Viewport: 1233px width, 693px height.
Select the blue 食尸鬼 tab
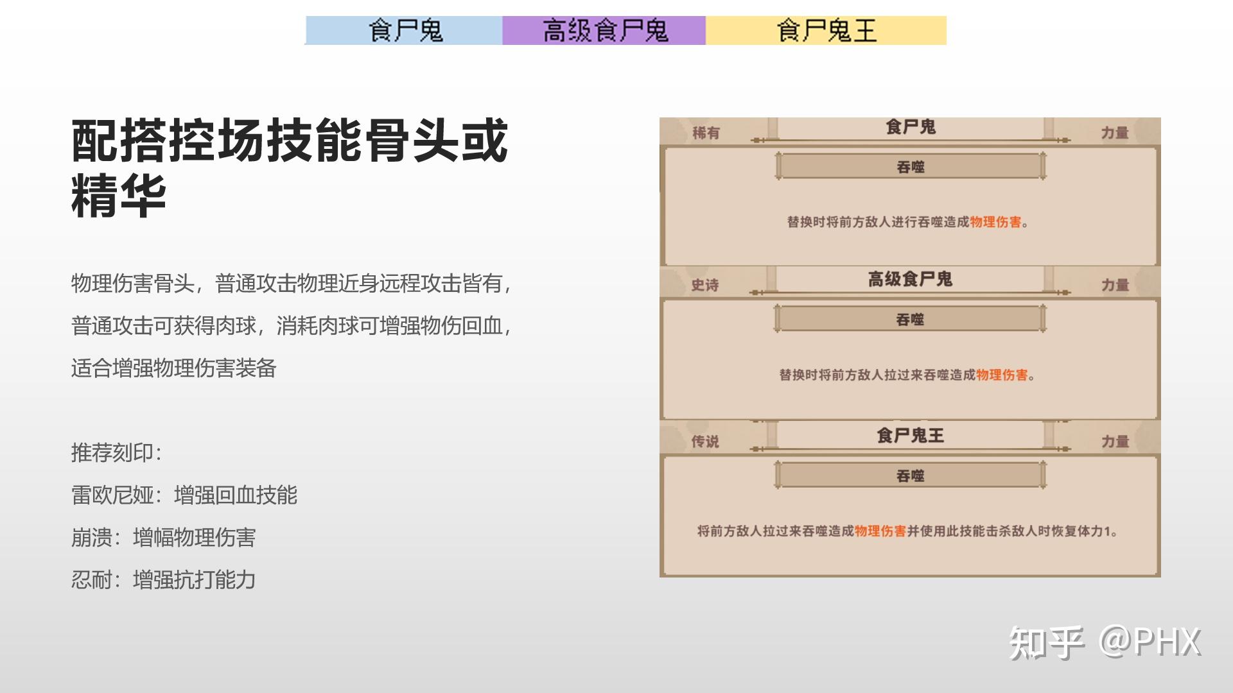pyautogui.click(x=404, y=30)
